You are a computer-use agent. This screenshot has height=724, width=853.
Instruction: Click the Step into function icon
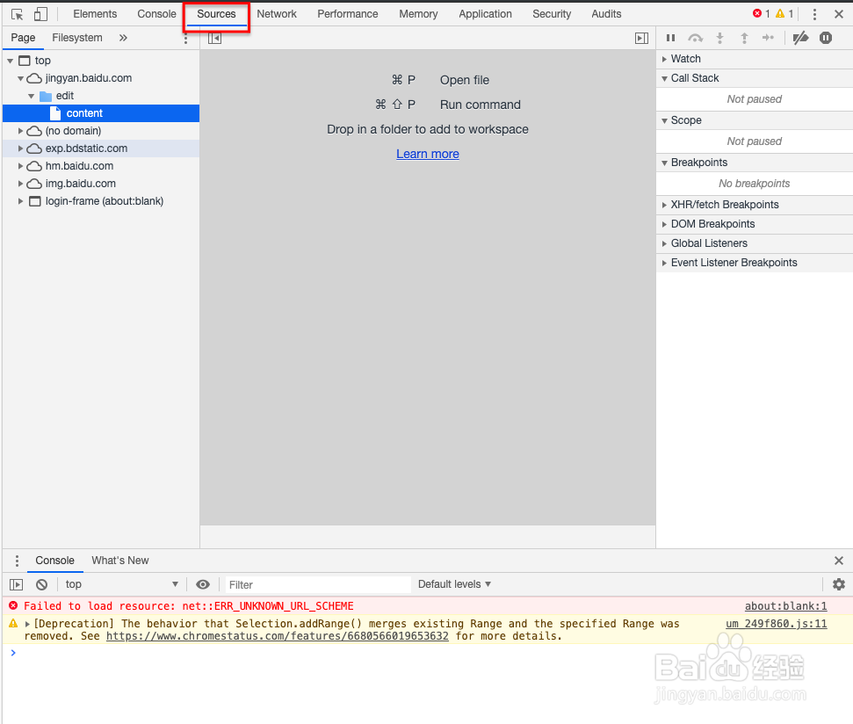tap(719, 38)
